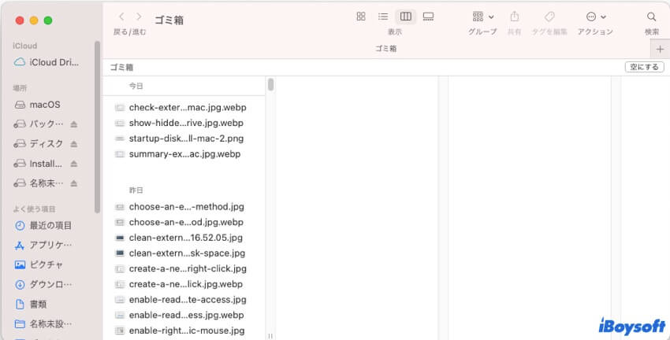Click the plus button to add a tab
The height and width of the screenshot is (340, 670).
(x=661, y=49)
